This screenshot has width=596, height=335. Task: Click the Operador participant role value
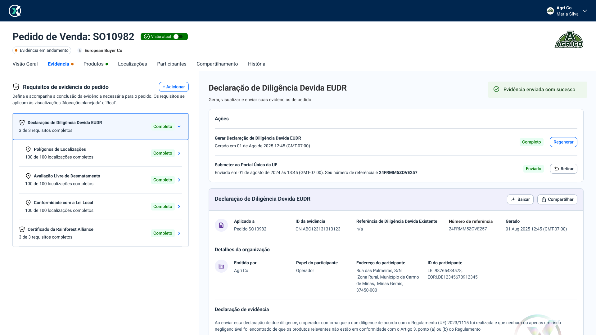click(x=305, y=271)
